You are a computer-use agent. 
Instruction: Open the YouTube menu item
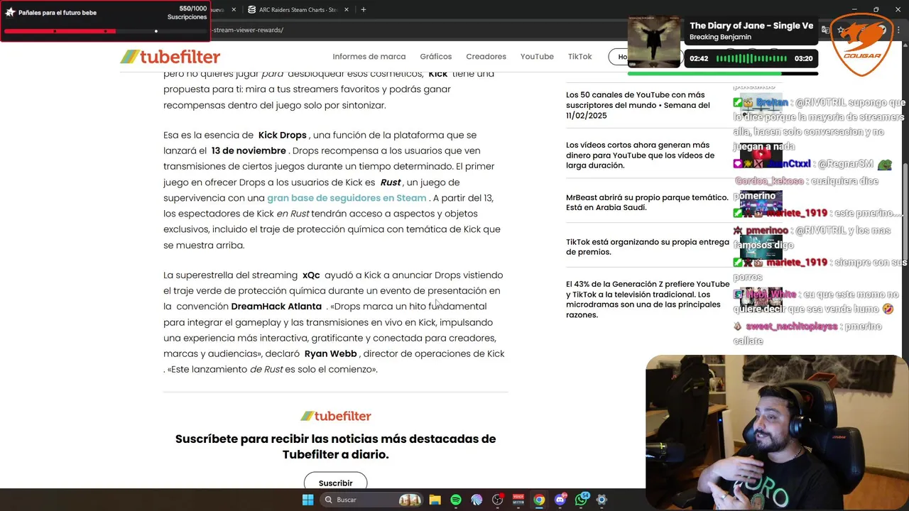click(537, 57)
